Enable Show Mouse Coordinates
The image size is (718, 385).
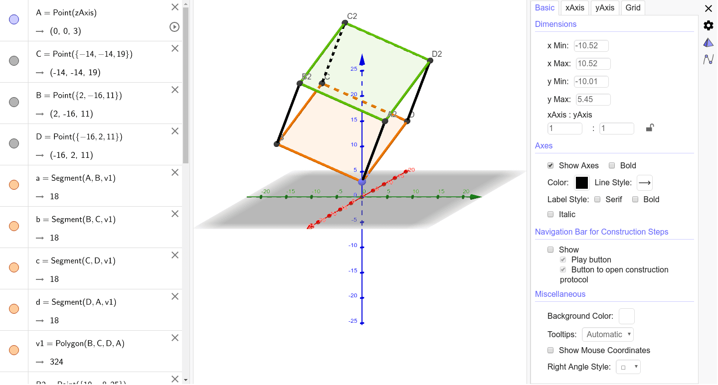pos(550,350)
